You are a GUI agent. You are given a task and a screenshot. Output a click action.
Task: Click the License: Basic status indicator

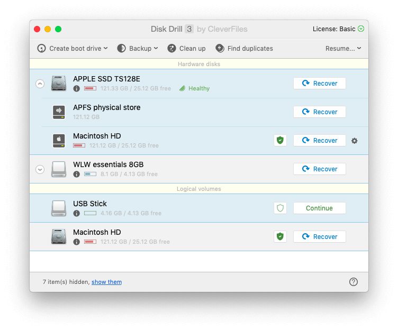tap(338, 29)
